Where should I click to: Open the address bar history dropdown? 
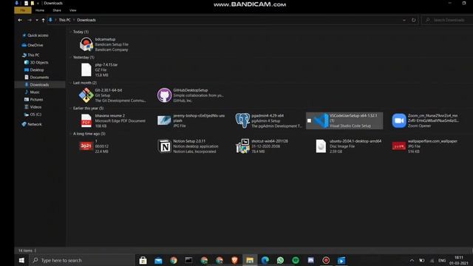(404, 20)
